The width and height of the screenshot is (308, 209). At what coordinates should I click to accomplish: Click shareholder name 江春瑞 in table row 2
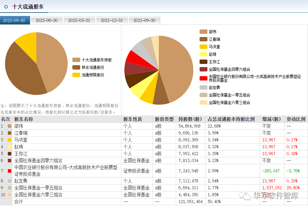(x=21, y=133)
